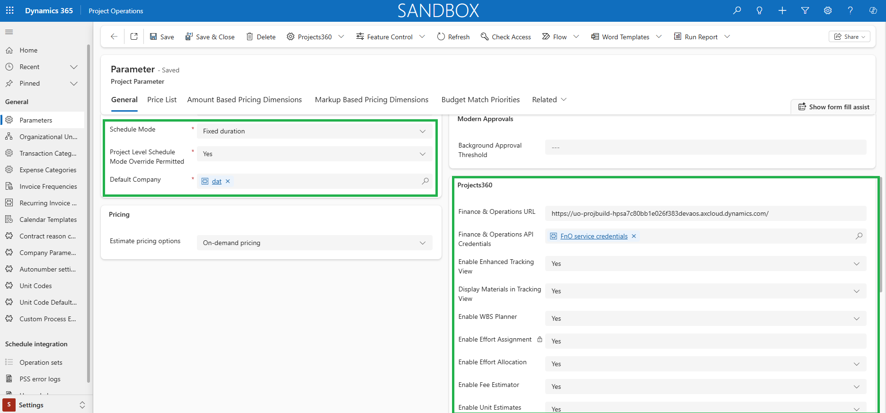The image size is (886, 413).
Task: Click the Refresh icon
Action: tap(441, 36)
